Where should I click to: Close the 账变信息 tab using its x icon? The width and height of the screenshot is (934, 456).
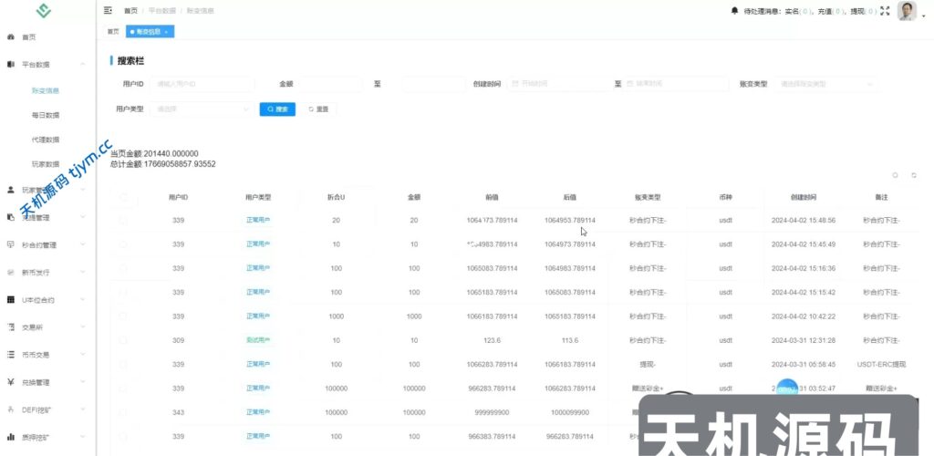tap(166, 31)
